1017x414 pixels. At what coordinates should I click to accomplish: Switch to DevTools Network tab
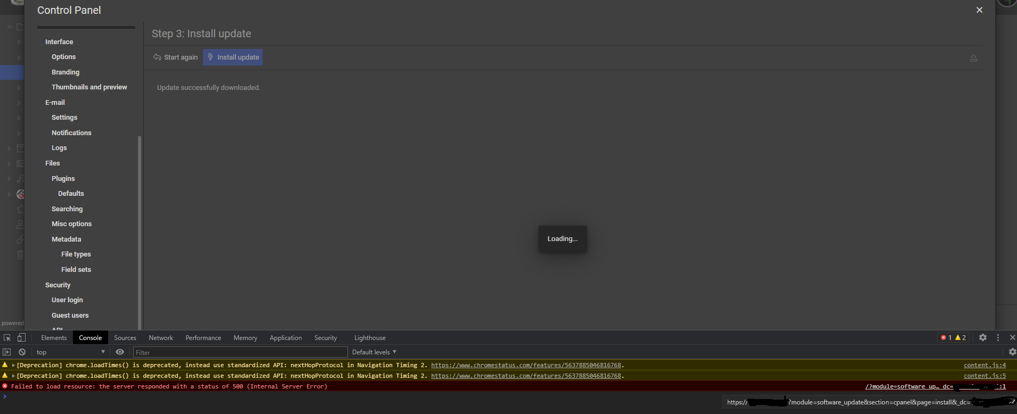161,338
